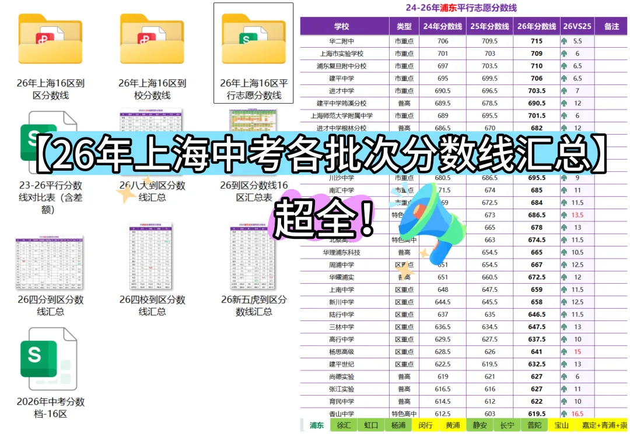Viewport: 630px width, 434px height.
Task: Click the 24年分数线 column header
Action: [x=442, y=26]
